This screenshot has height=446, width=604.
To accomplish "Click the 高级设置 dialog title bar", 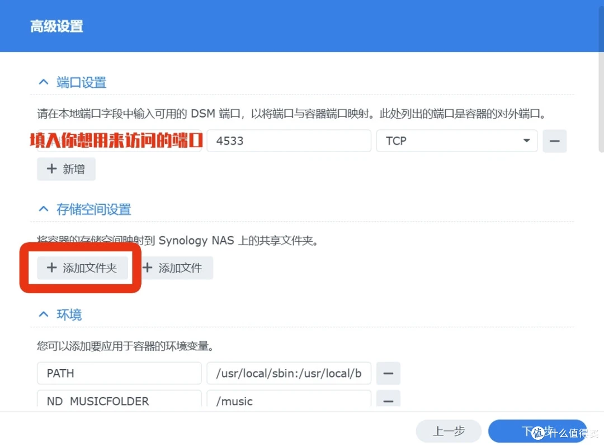I will pos(302,26).
